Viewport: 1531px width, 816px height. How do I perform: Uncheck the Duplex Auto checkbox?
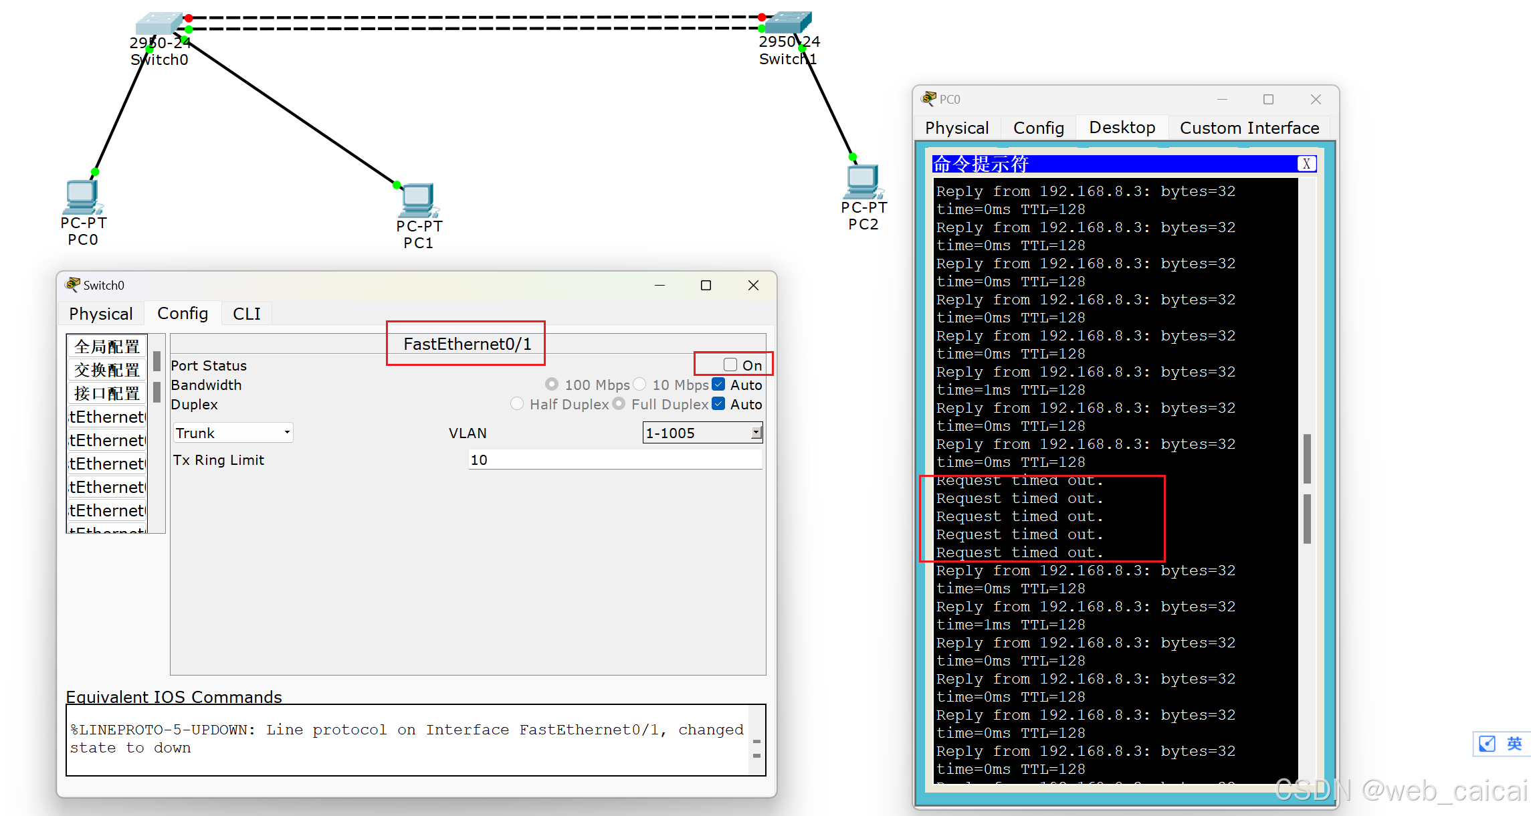[719, 404]
